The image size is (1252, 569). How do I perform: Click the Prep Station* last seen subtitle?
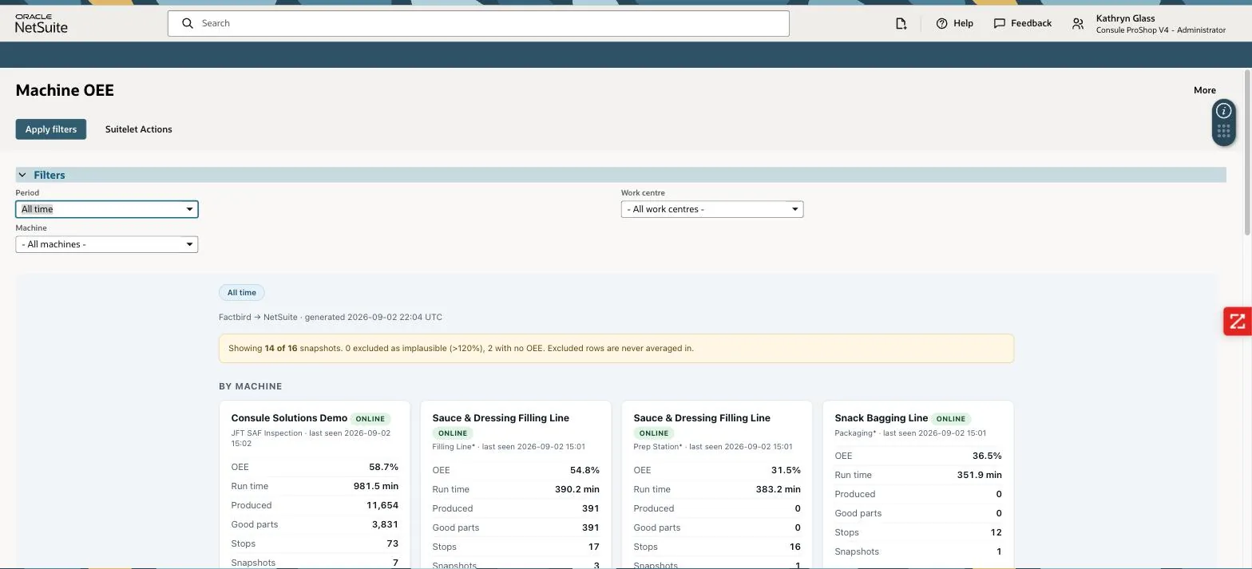click(x=713, y=447)
